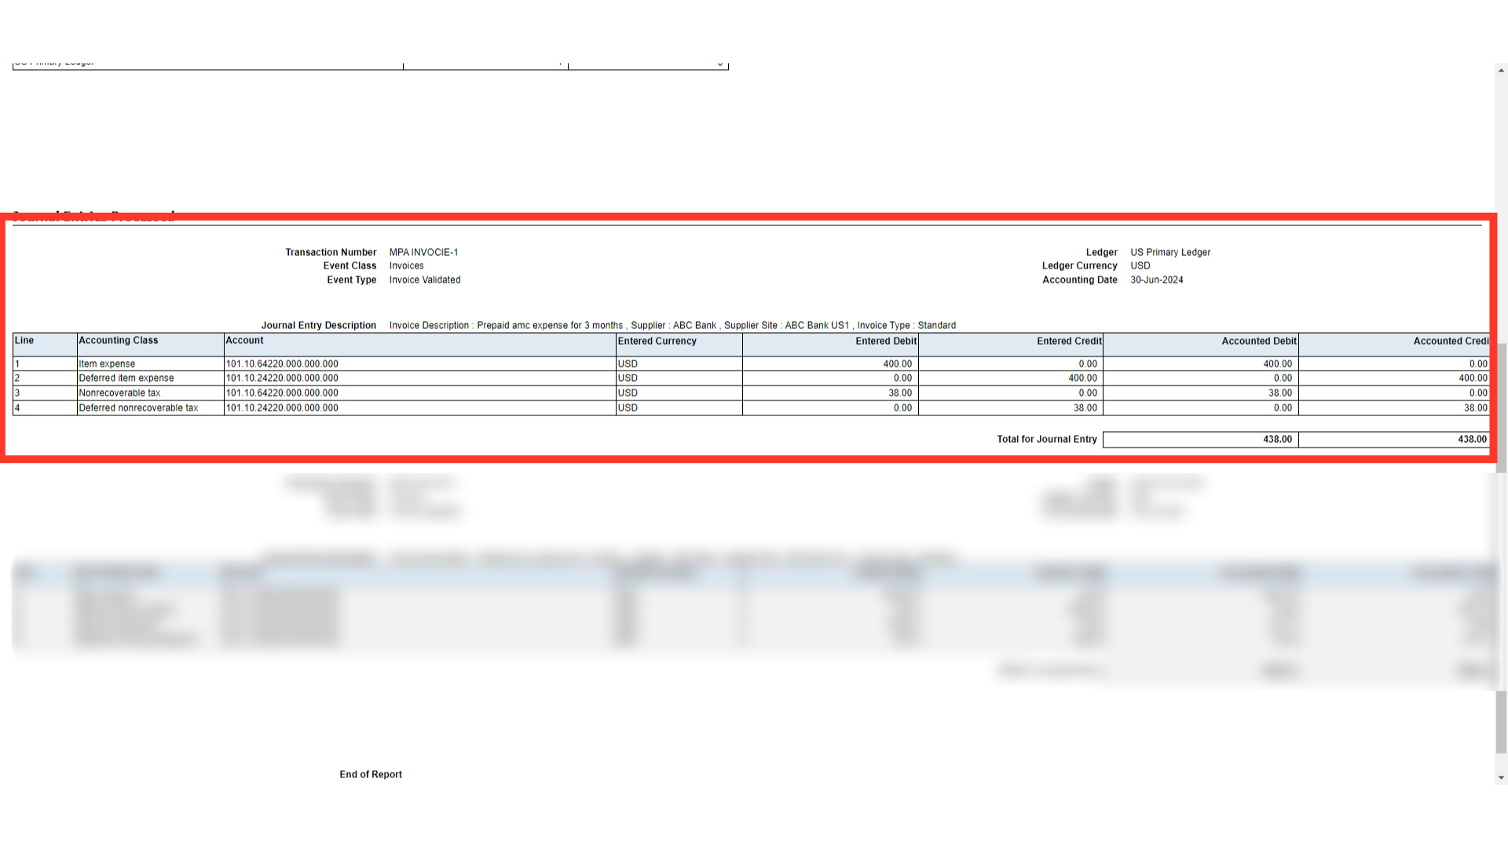Viewport: 1508px width, 848px height.
Task: Click the Accounted Debit column header
Action: tap(1201, 344)
